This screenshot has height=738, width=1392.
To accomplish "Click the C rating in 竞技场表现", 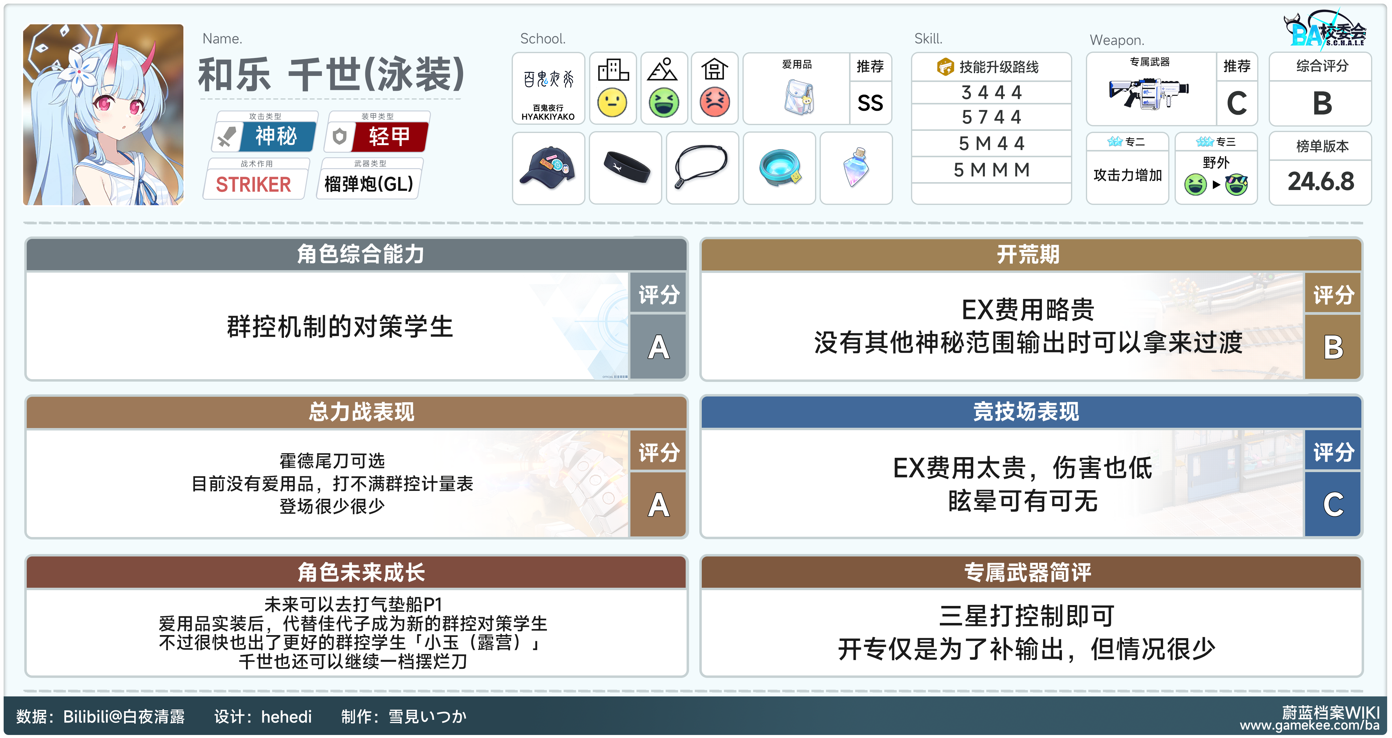I will (x=1332, y=505).
